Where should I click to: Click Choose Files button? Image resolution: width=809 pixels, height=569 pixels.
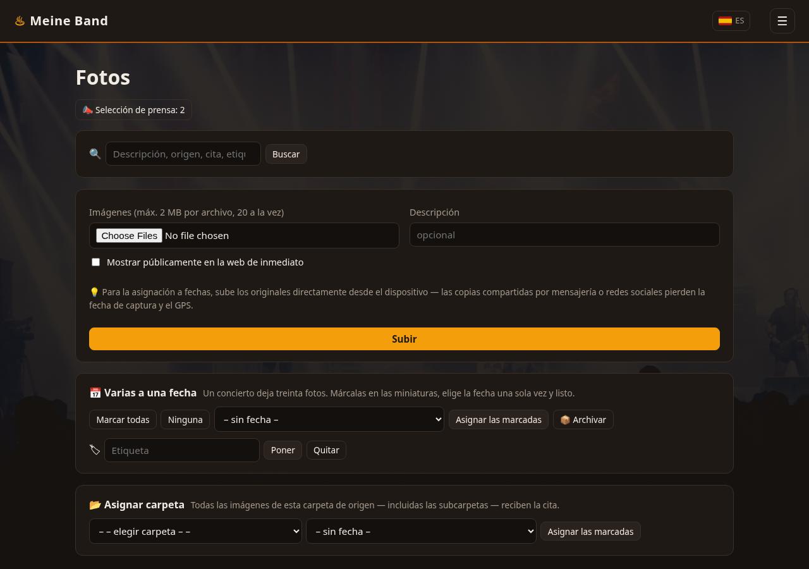tap(129, 235)
